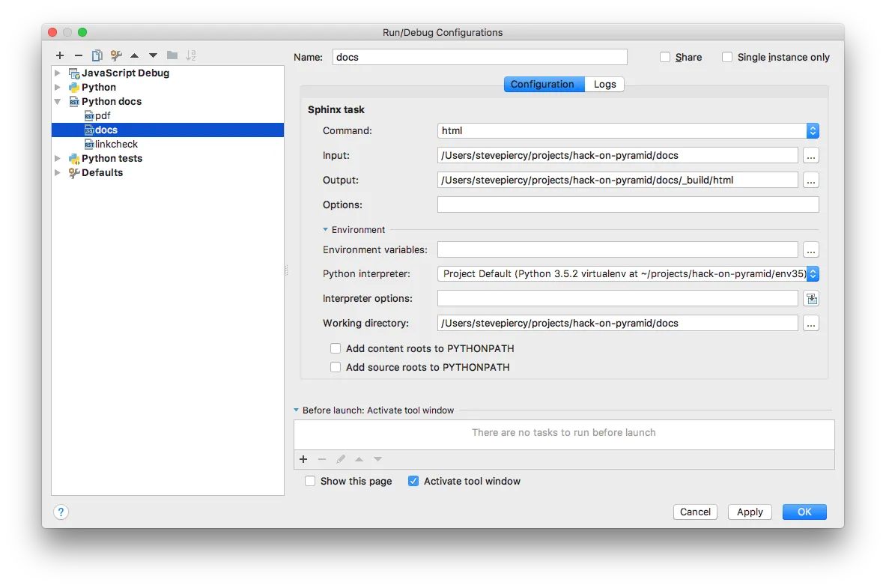This screenshot has height=588, width=886.
Task: Focus the Working directory field
Action: click(618, 324)
